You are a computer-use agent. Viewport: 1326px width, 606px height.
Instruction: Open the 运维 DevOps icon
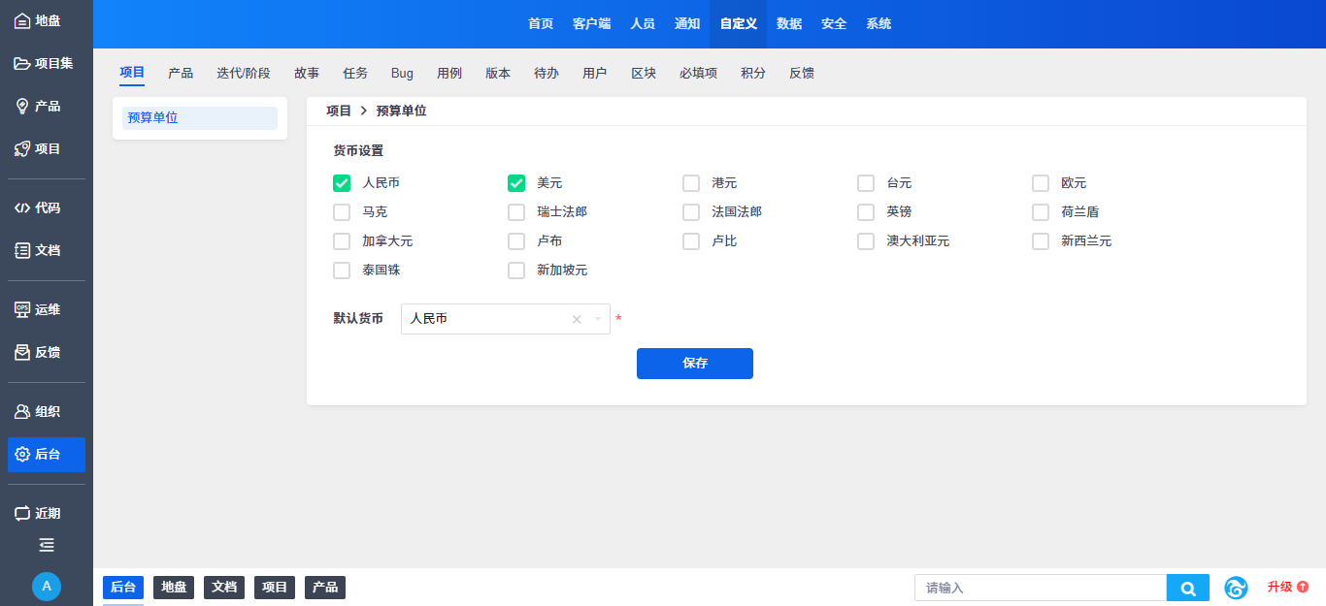pyautogui.click(x=22, y=309)
